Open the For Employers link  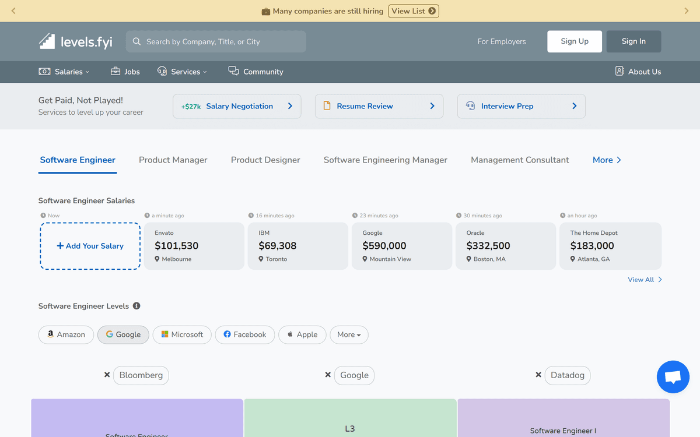502,41
